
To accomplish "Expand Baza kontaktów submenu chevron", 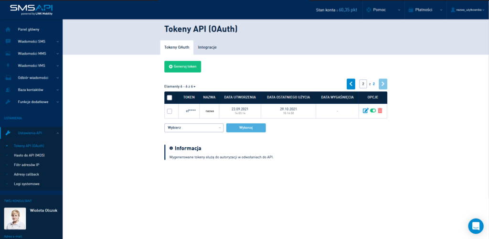I will coord(58,90).
